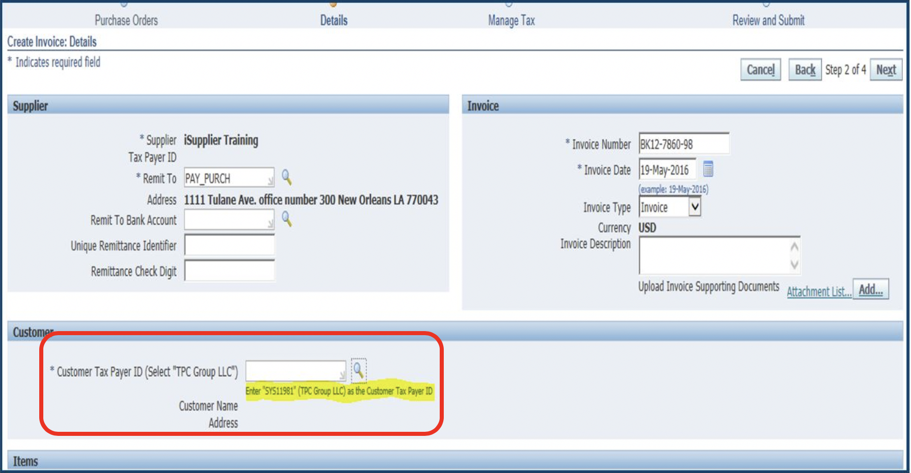Screen dimensions: 911x473
Task: Click the Invoice Description scroll-down arrow
Action: point(794,264)
